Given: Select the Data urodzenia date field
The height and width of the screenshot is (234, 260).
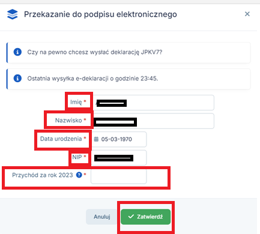Looking at the screenshot, I should (x=119, y=139).
